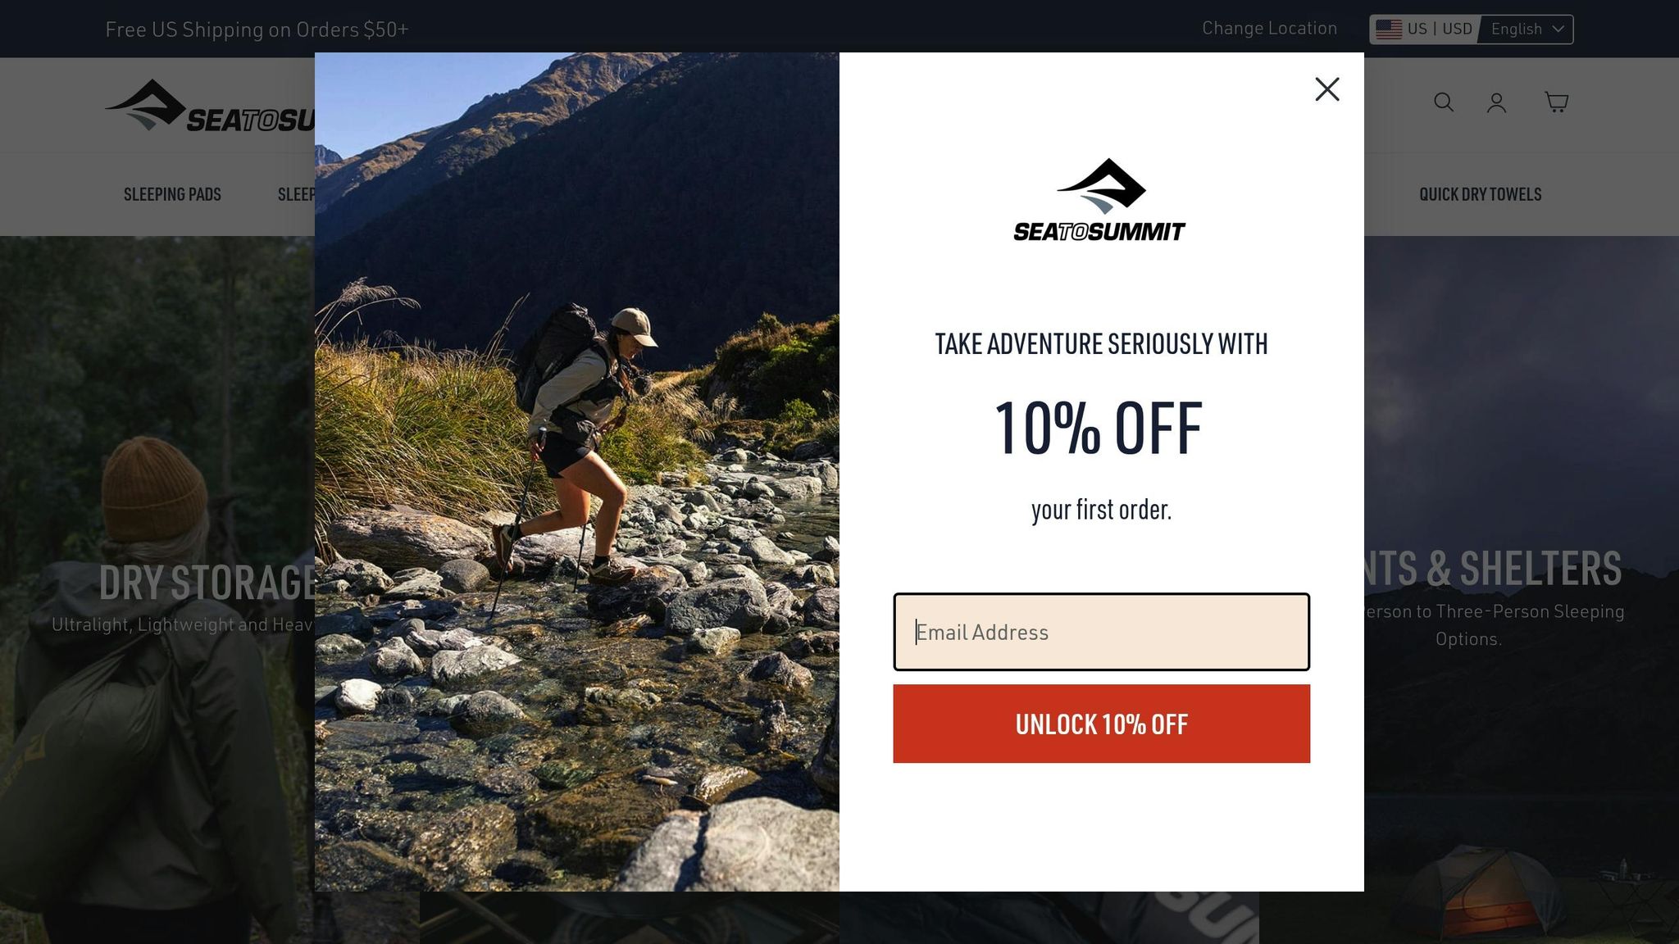
Task: Click the Change Location link
Action: [1269, 29]
